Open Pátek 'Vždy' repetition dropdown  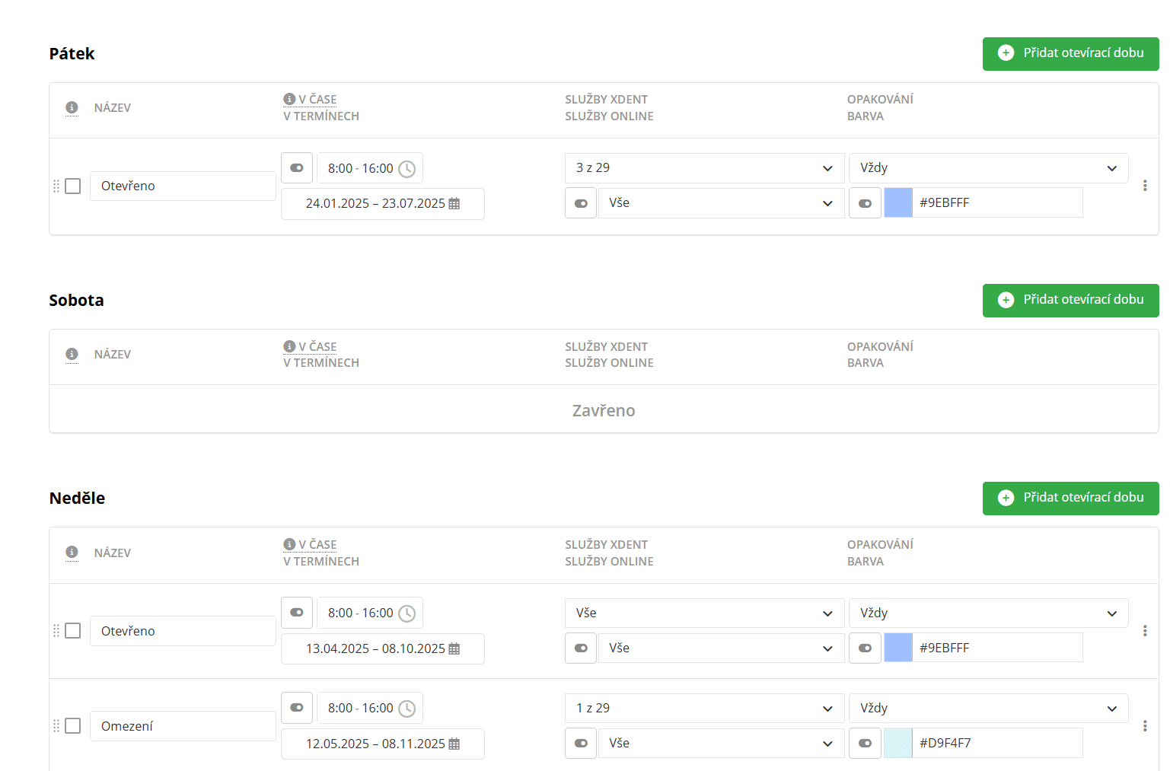(x=989, y=168)
